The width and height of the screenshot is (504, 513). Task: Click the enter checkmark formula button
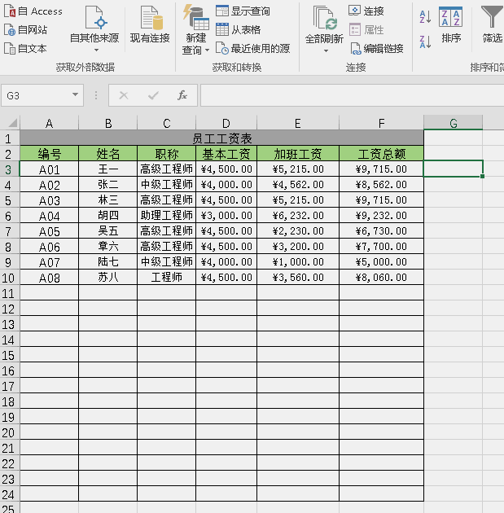click(153, 95)
